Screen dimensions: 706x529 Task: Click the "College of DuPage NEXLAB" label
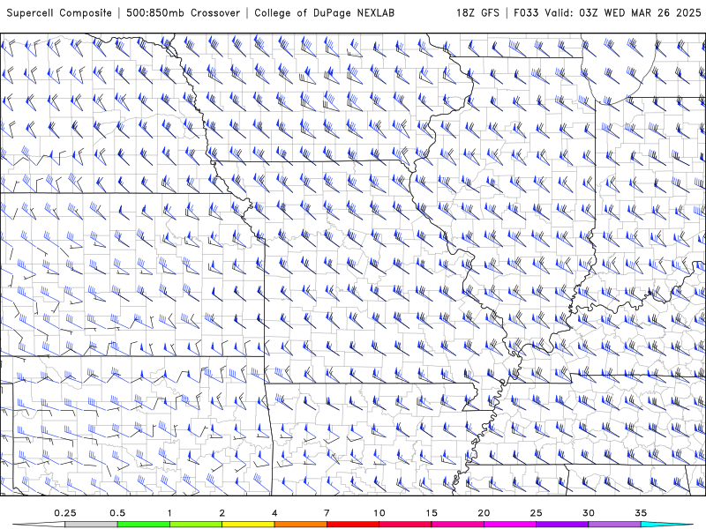click(x=324, y=13)
